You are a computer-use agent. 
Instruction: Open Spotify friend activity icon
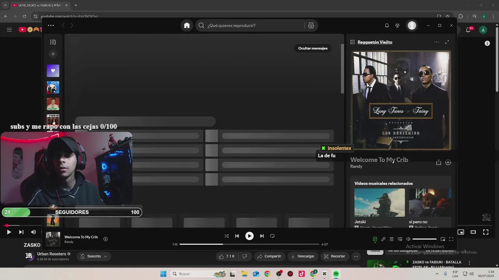pos(397,25)
